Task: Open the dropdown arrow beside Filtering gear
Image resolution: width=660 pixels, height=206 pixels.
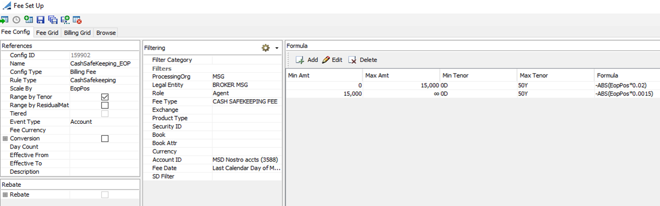Action: 277,48
